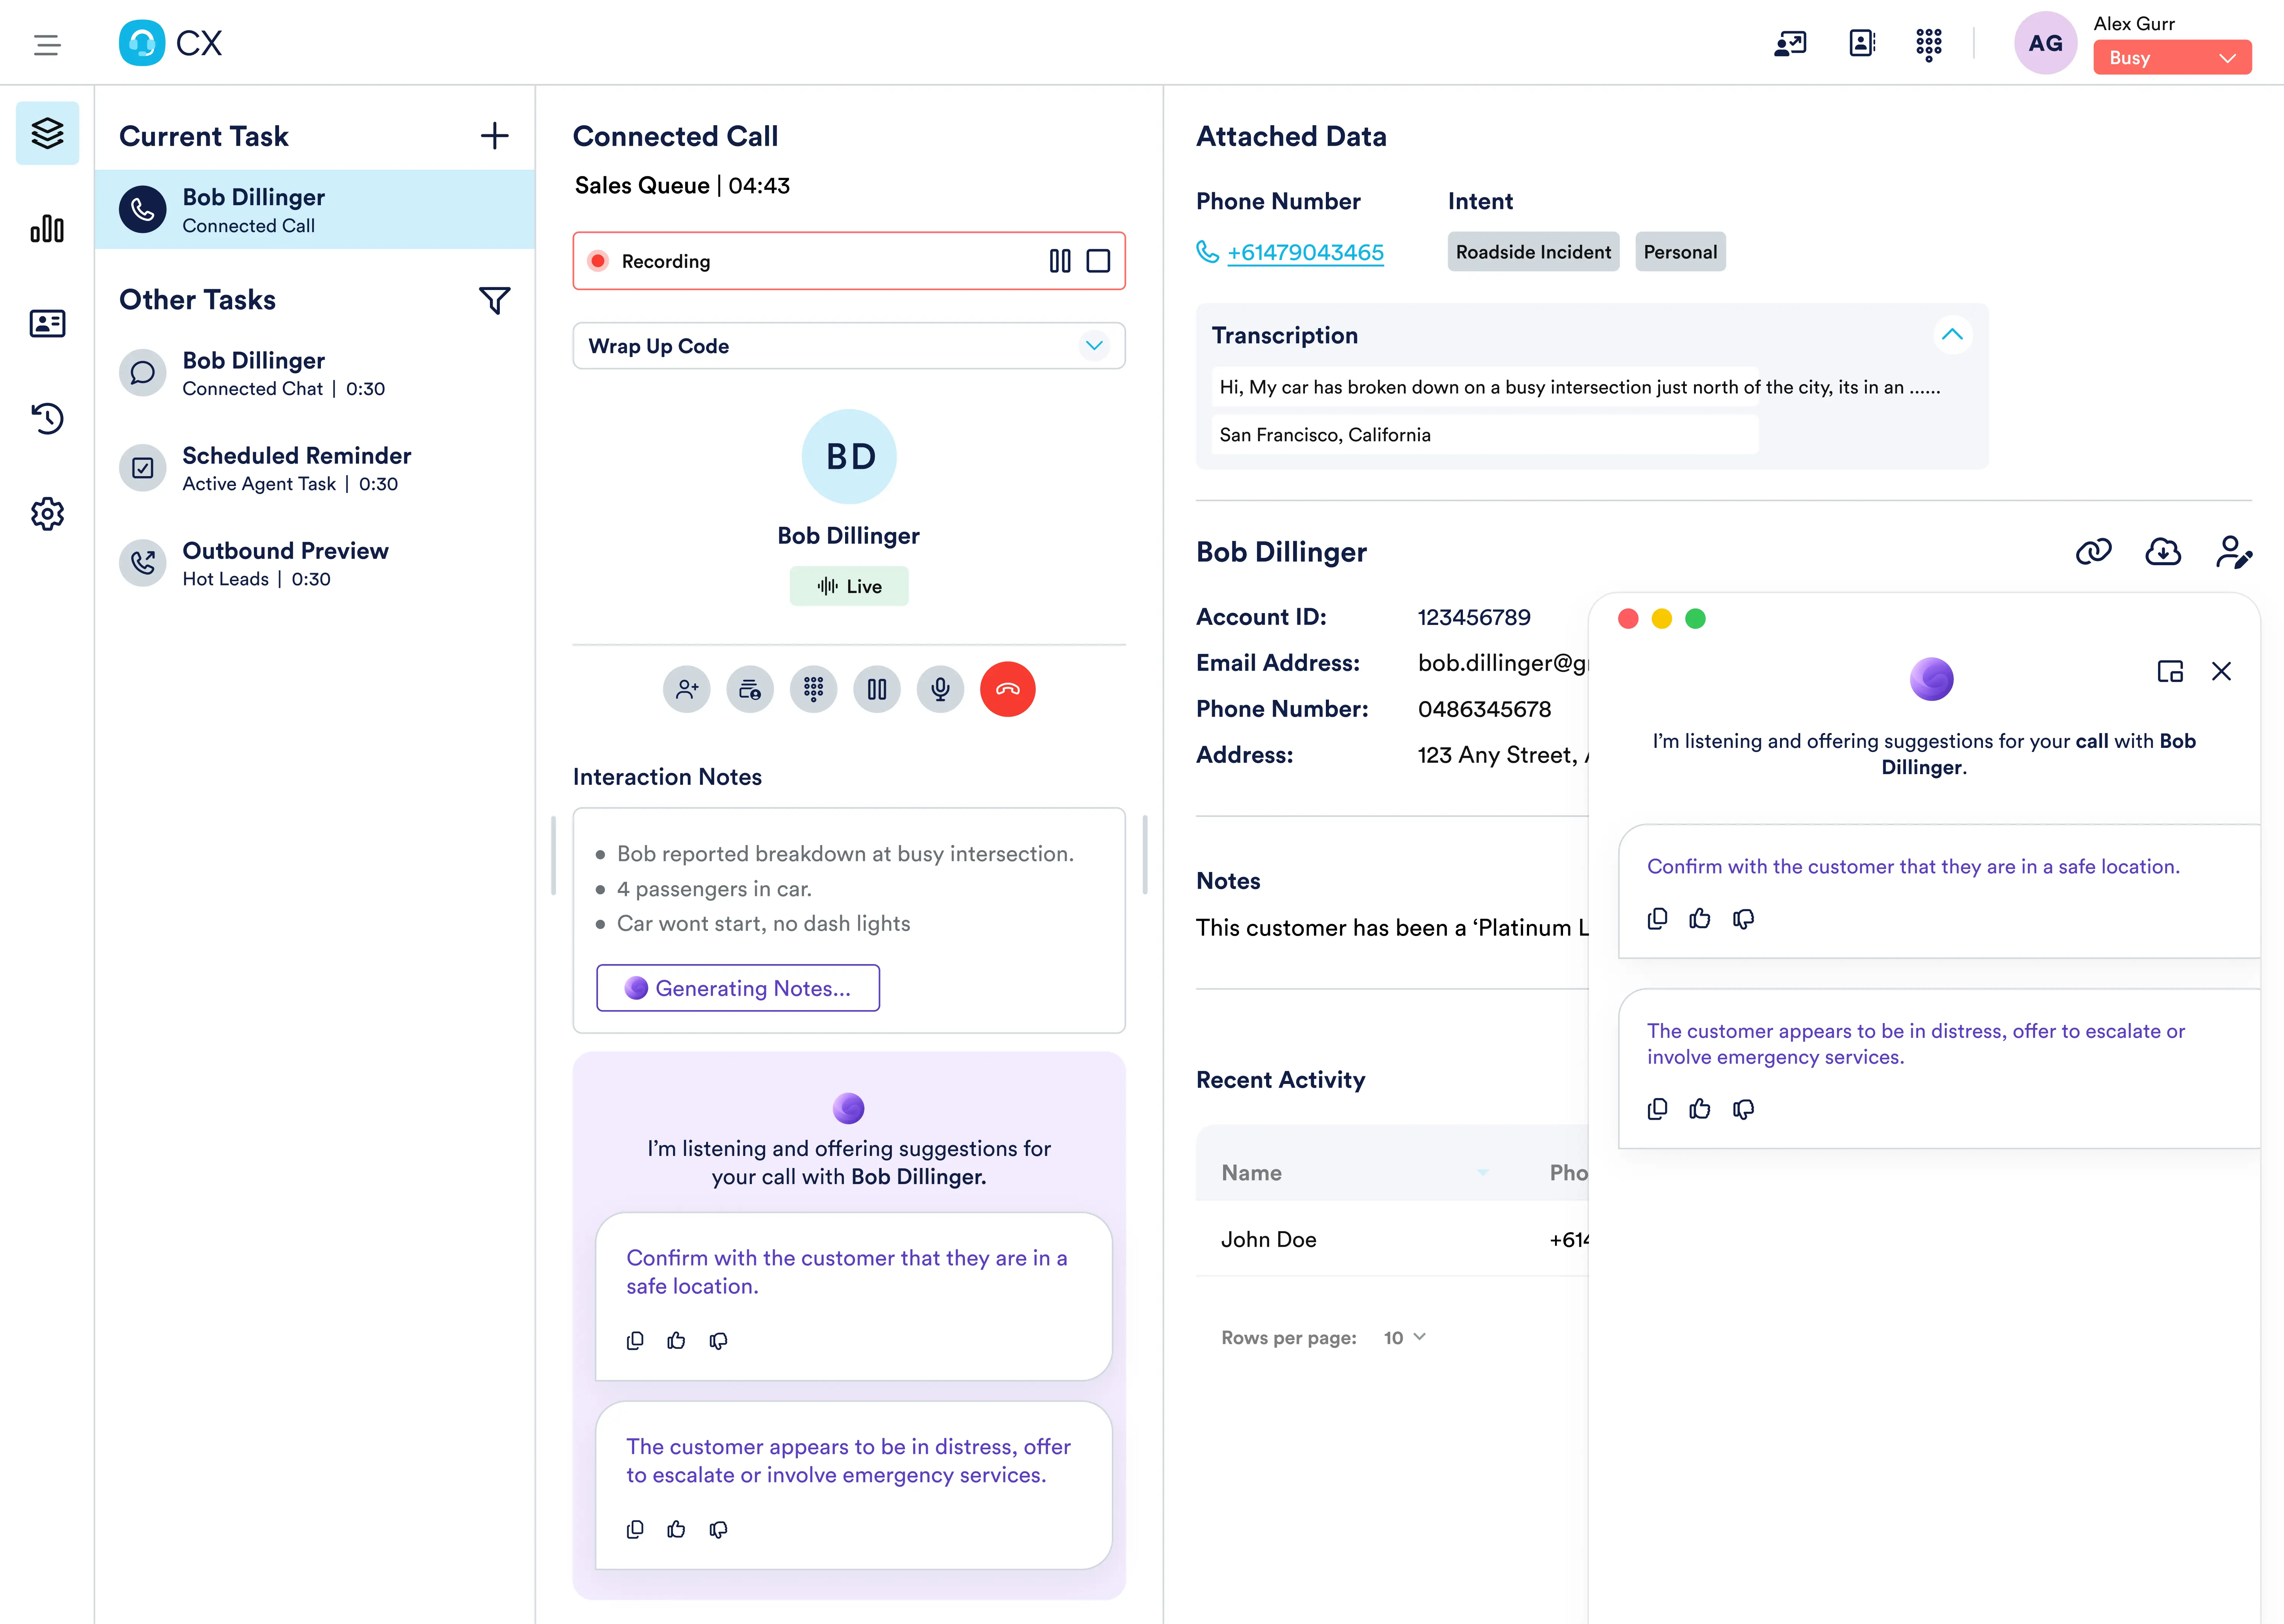Click the cloud download icon
The height and width of the screenshot is (1624, 2284).
pyautogui.click(x=2163, y=552)
